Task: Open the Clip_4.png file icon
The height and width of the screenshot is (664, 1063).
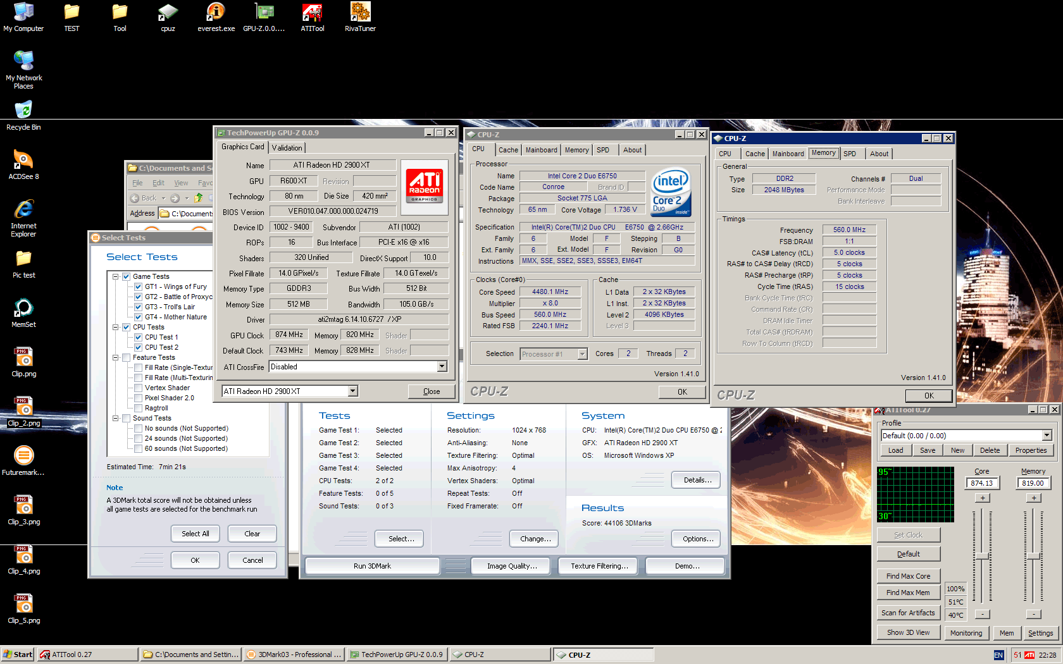Action: coord(23,560)
